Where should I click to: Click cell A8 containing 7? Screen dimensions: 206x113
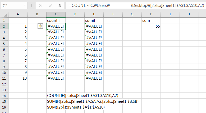tap(18, 61)
